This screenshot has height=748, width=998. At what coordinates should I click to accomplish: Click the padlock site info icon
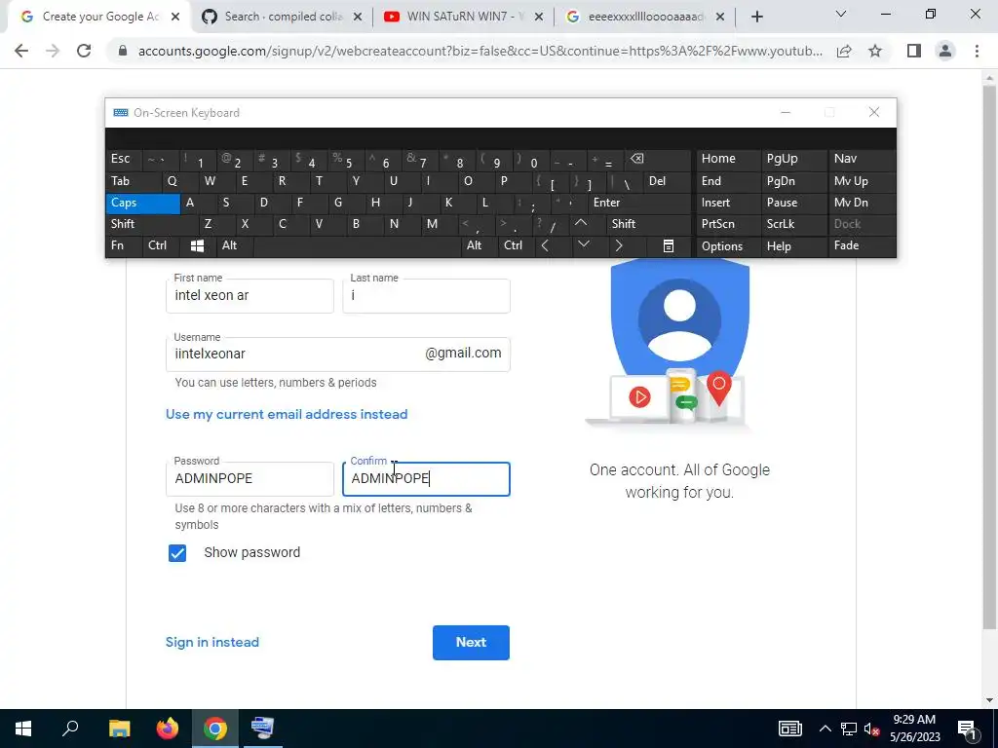[123, 51]
